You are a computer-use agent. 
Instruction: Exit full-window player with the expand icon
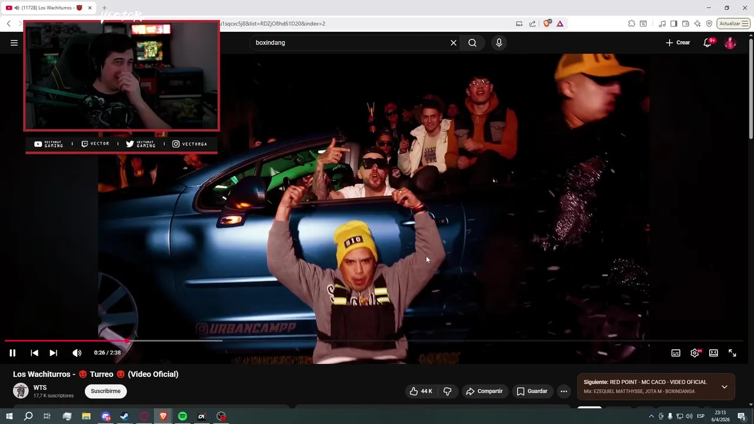732,353
